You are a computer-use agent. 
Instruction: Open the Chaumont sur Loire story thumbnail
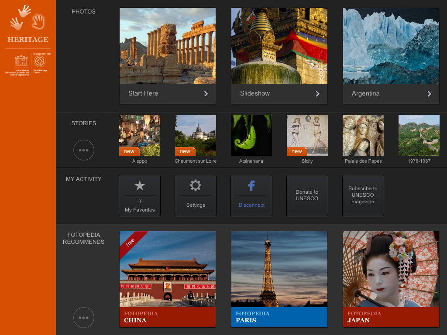tap(196, 135)
